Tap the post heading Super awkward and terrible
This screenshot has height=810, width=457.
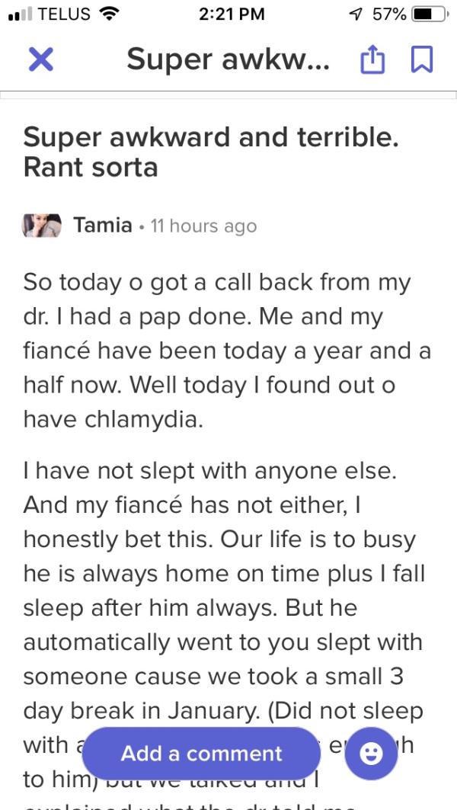point(211,152)
